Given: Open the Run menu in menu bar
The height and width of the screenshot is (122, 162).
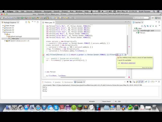Looking at the screenshot, I should point(71,11).
